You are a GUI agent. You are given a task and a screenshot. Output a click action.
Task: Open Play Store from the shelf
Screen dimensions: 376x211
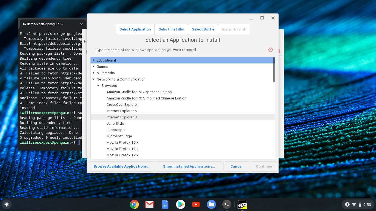[x=181, y=204]
